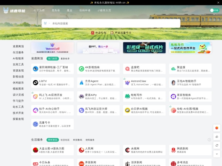Click the orange circle floating button
Screen dimensions: 222x166
pos(217,128)
